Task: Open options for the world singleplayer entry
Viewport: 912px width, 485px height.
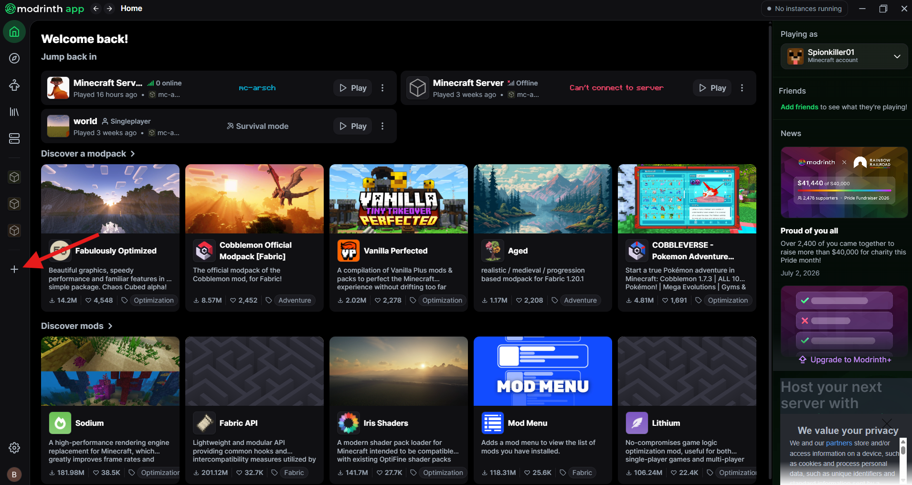Action: [x=382, y=126]
